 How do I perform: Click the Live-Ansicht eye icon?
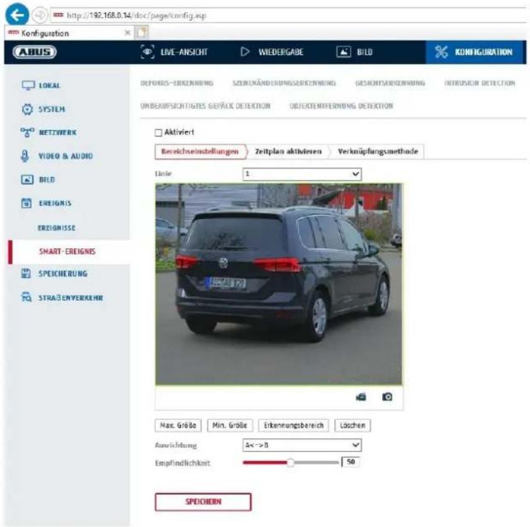pos(147,52)
